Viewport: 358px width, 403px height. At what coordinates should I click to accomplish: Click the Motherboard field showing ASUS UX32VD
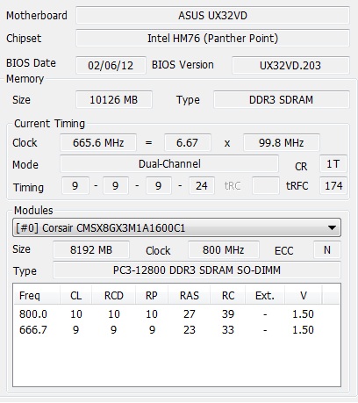(212, 16)
